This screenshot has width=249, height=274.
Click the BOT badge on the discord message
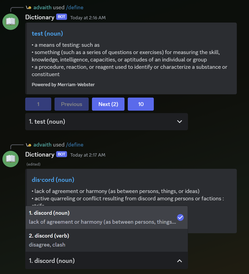pyautogui.click(x=61, y=154)
